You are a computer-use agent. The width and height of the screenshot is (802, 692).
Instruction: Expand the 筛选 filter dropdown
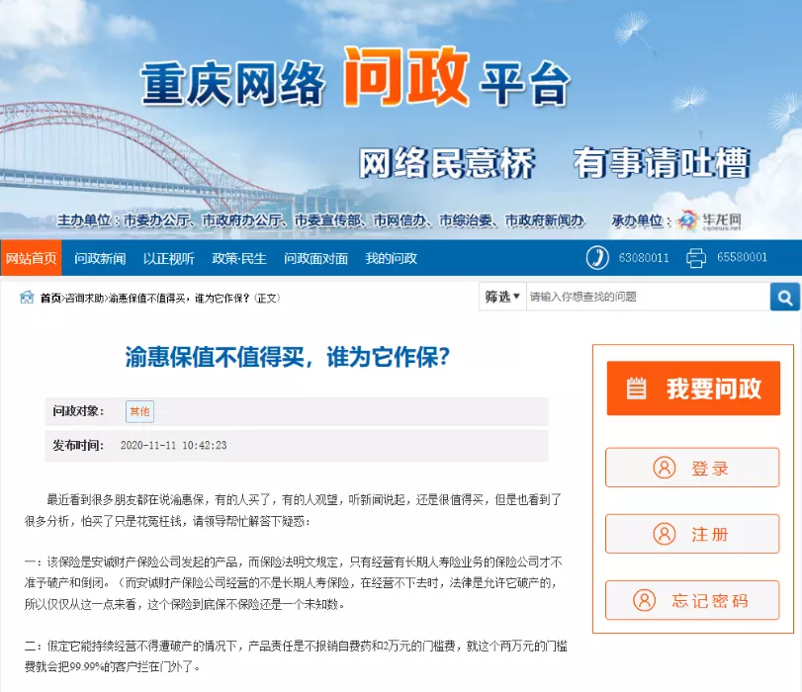point(501,297)
